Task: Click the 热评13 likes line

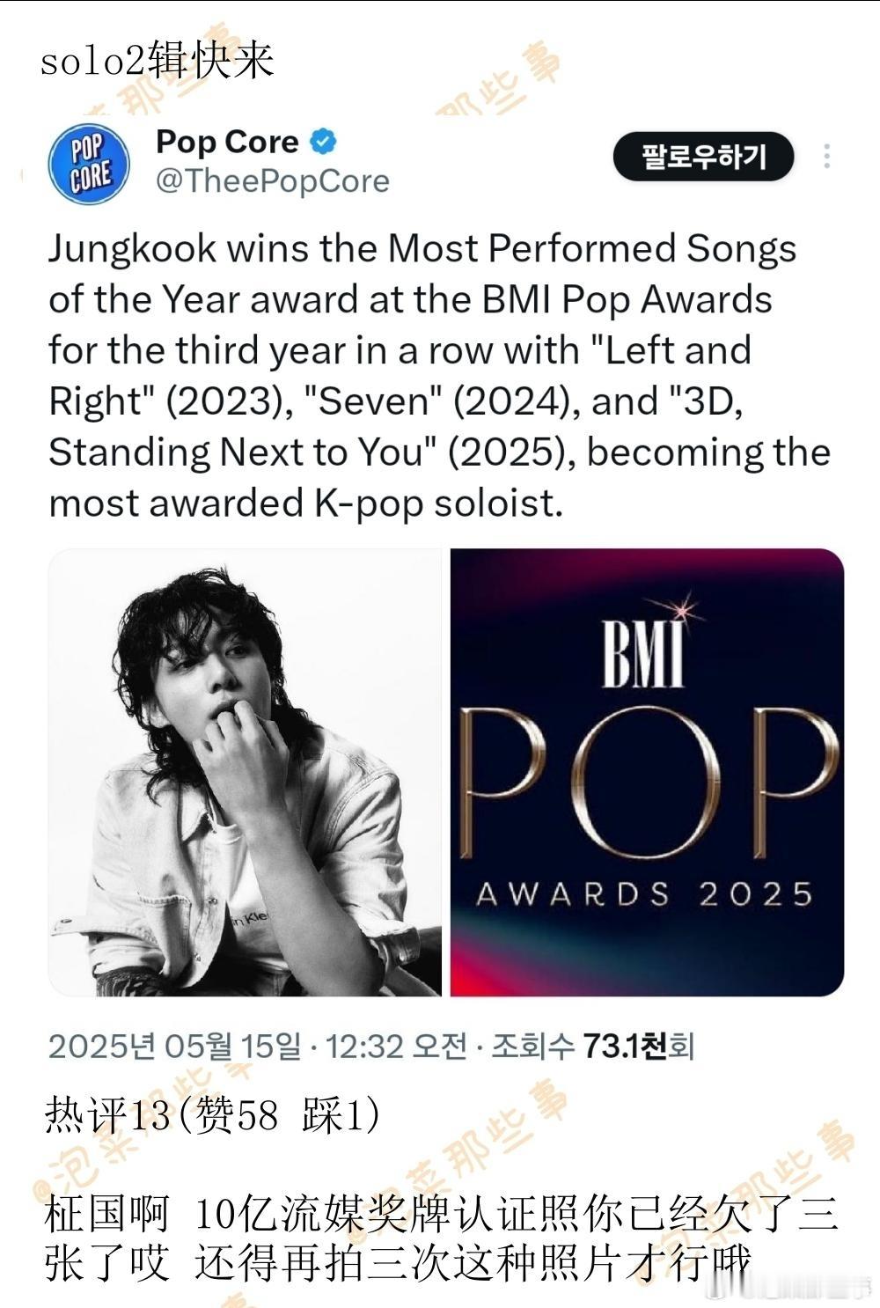Action: pos(214,1116)
